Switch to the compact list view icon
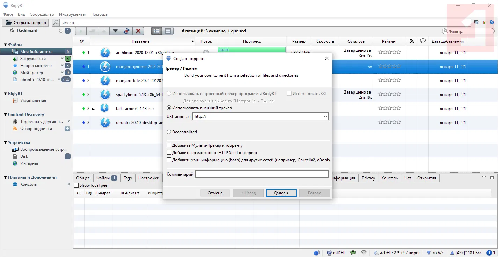The width and height of the screenshot is (498, 257). coord(168,31)
